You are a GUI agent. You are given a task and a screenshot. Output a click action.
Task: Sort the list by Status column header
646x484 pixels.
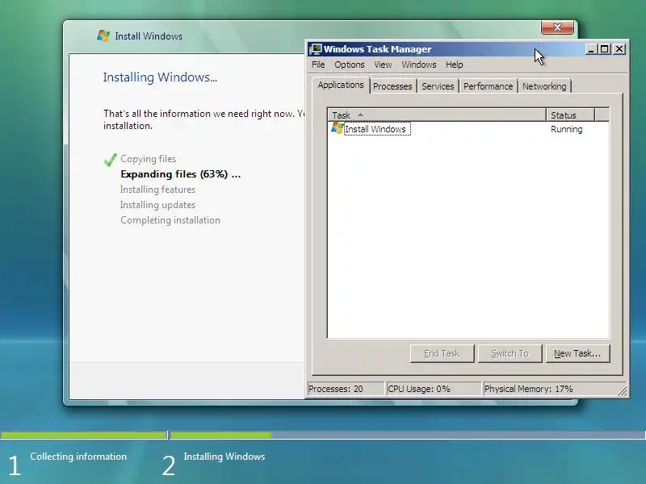coord(570,115)
